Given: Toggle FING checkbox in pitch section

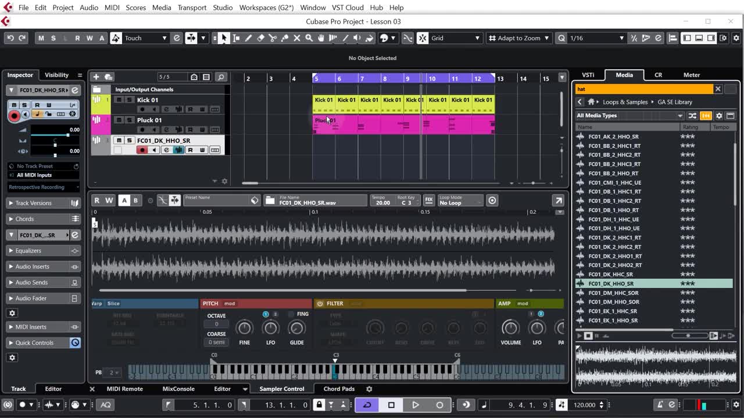Looking at the screenshot, I should [x=291, y=314].
